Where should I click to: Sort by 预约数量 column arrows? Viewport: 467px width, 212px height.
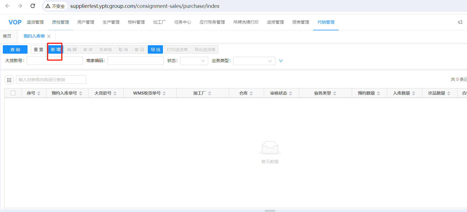coord(378,93)
